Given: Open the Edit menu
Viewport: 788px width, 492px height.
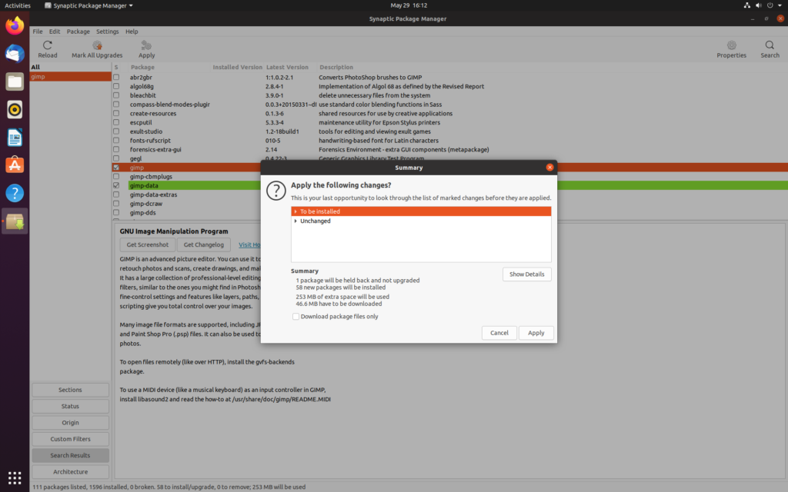Looking at the screenshot, I should 55,31.
